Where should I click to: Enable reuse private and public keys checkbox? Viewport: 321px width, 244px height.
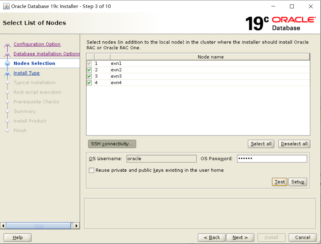click(92, 170)
